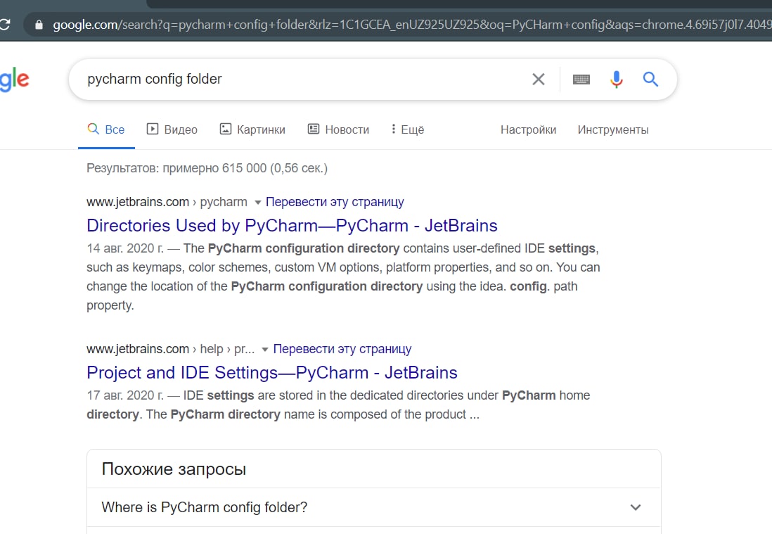Reload the page with the refresh icon
Viewport: 772px width, 534px height.
click(x=4, y=24)
